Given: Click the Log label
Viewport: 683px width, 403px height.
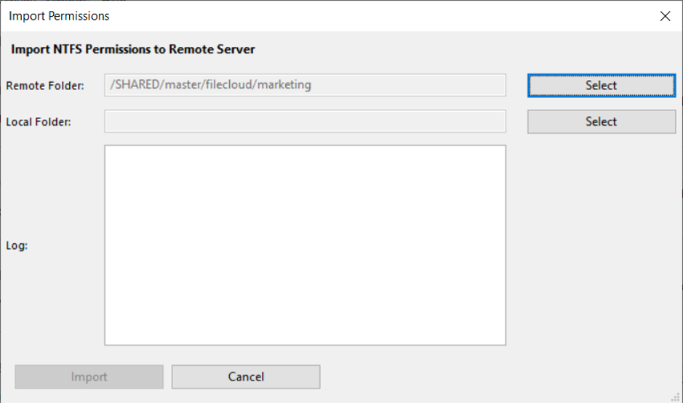Looking at the screenshot, I should [x=17, y=245].
